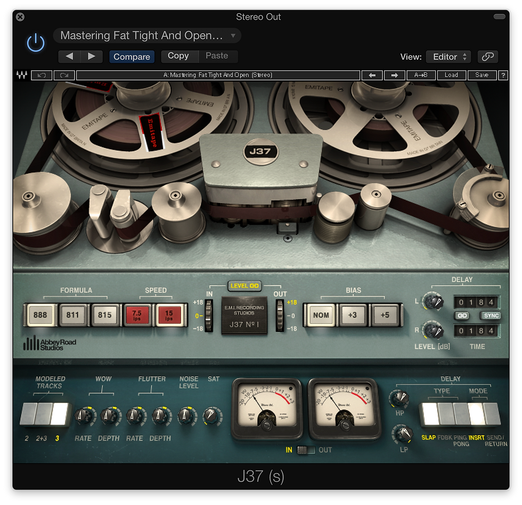Screen dimensions: 522x505
Task: Click the Waves preset name field
Action: click(x=218, y=75)
